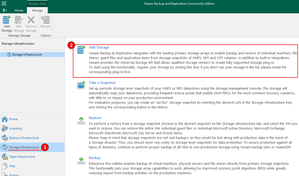Open Inventory view in navigation pane
This screenshot has width=299, height=176.
[x=16, y=128]
